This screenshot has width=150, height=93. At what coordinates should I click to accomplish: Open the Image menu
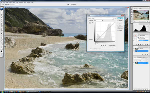tap(7, 2)
